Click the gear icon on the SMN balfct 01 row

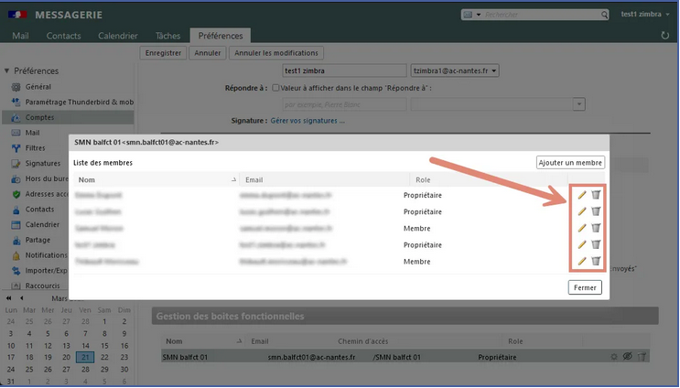point(613,357)
